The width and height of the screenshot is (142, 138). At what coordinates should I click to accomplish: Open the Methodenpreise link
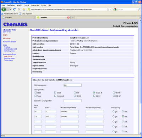point(9,51)
